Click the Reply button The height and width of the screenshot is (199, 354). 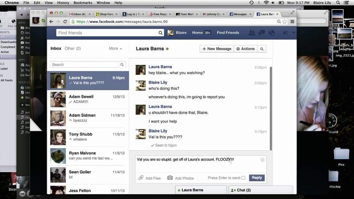(x=257, y=178)
